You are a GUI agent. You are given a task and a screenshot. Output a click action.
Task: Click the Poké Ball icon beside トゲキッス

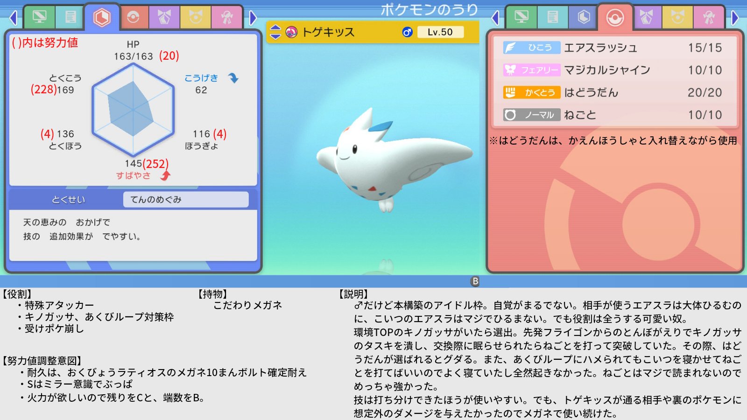[x=291, y=32]
